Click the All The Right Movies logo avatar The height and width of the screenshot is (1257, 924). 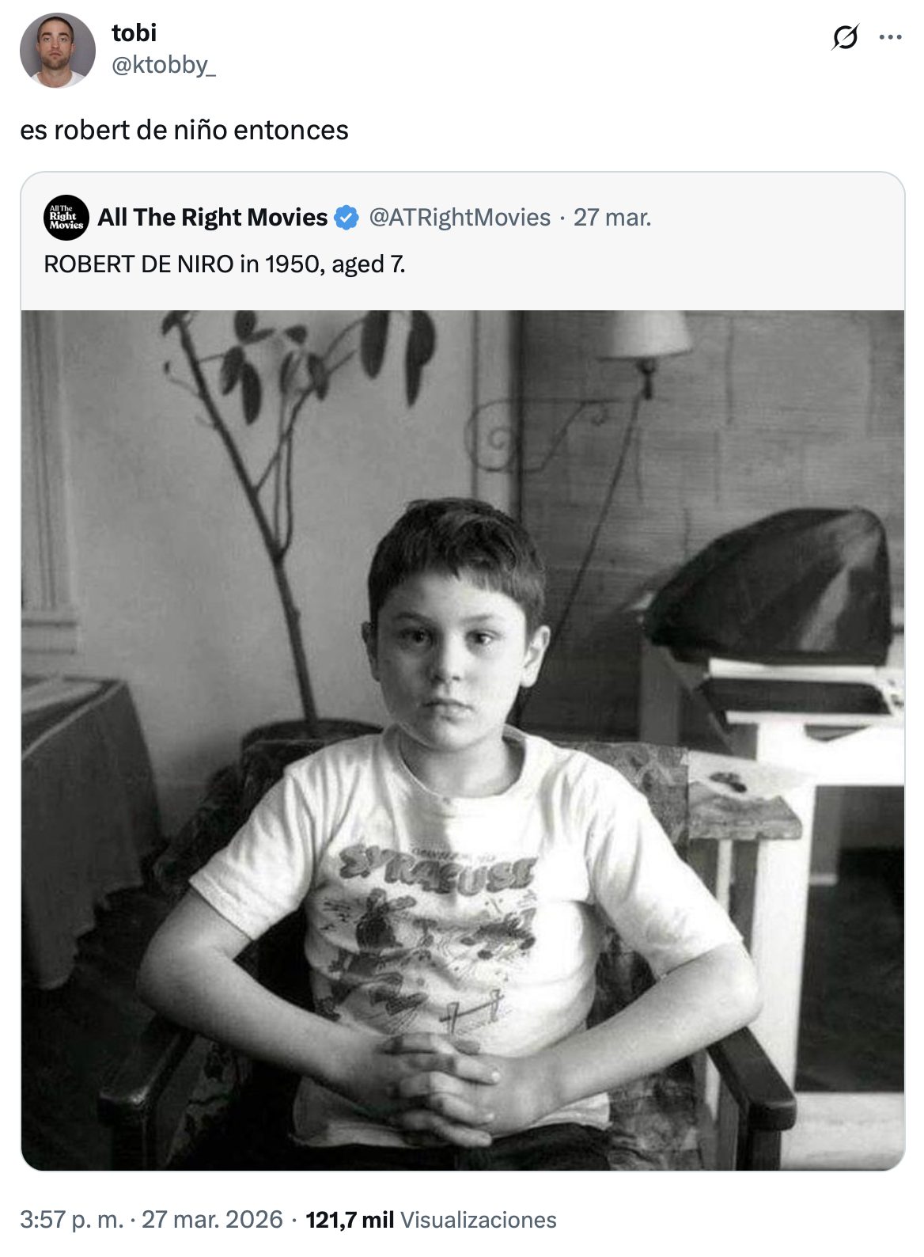(66, 217)
